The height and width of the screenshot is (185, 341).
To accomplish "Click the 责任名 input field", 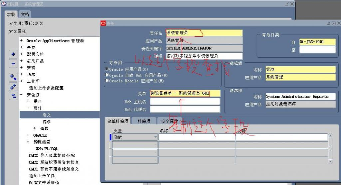I will [x=204, y=33].
